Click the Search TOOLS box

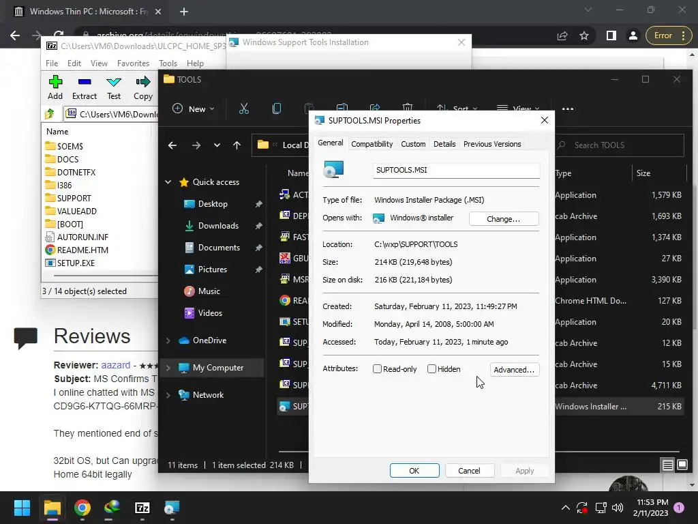point(619,145)
